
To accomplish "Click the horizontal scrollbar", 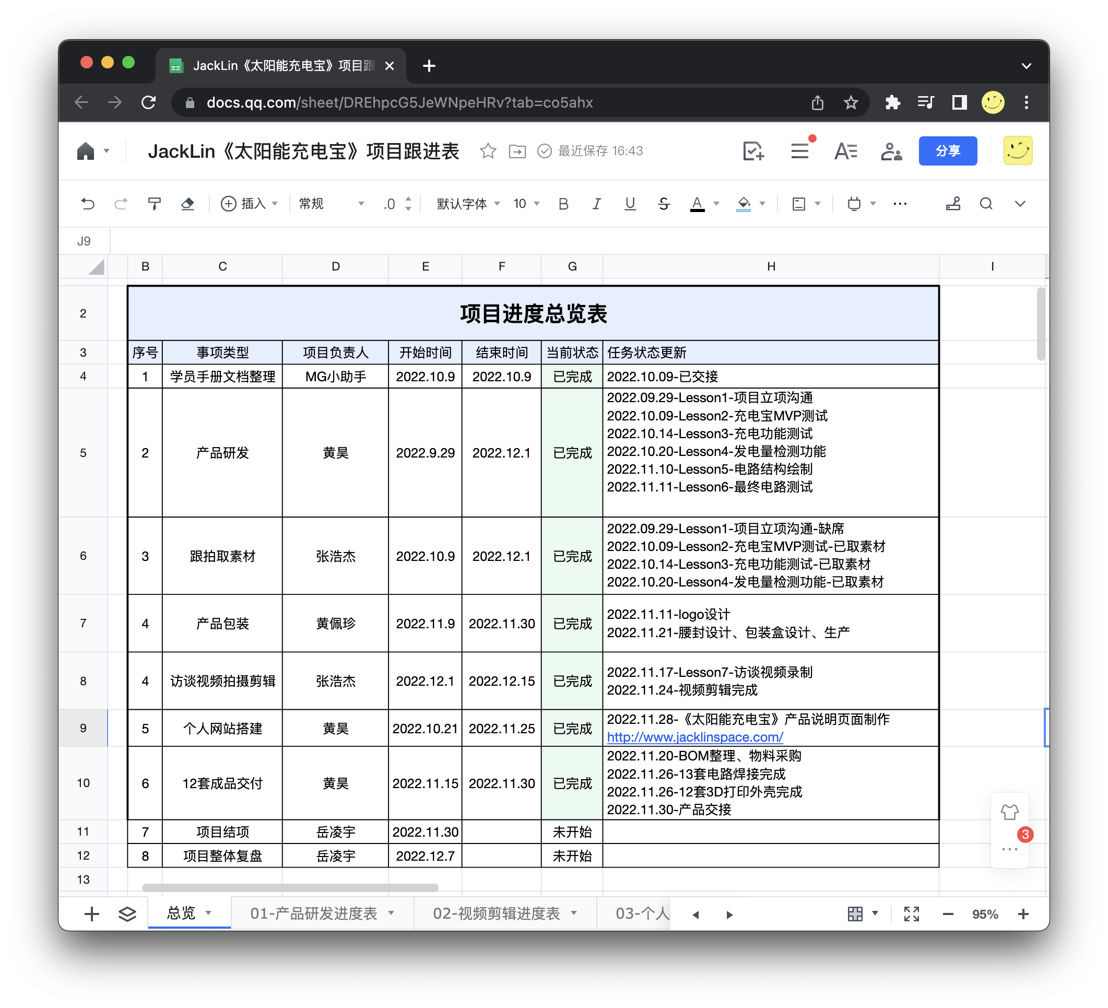I will [290, 888].
